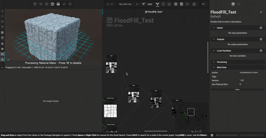Image resolution: width=266 pixels, height=138 pixels.
Task: Open the 2048 x 2048 resolution dropdown
Action: coord(128,4)
